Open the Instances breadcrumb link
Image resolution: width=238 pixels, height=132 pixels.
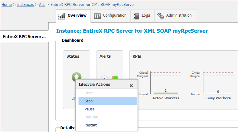pos(25,5)
